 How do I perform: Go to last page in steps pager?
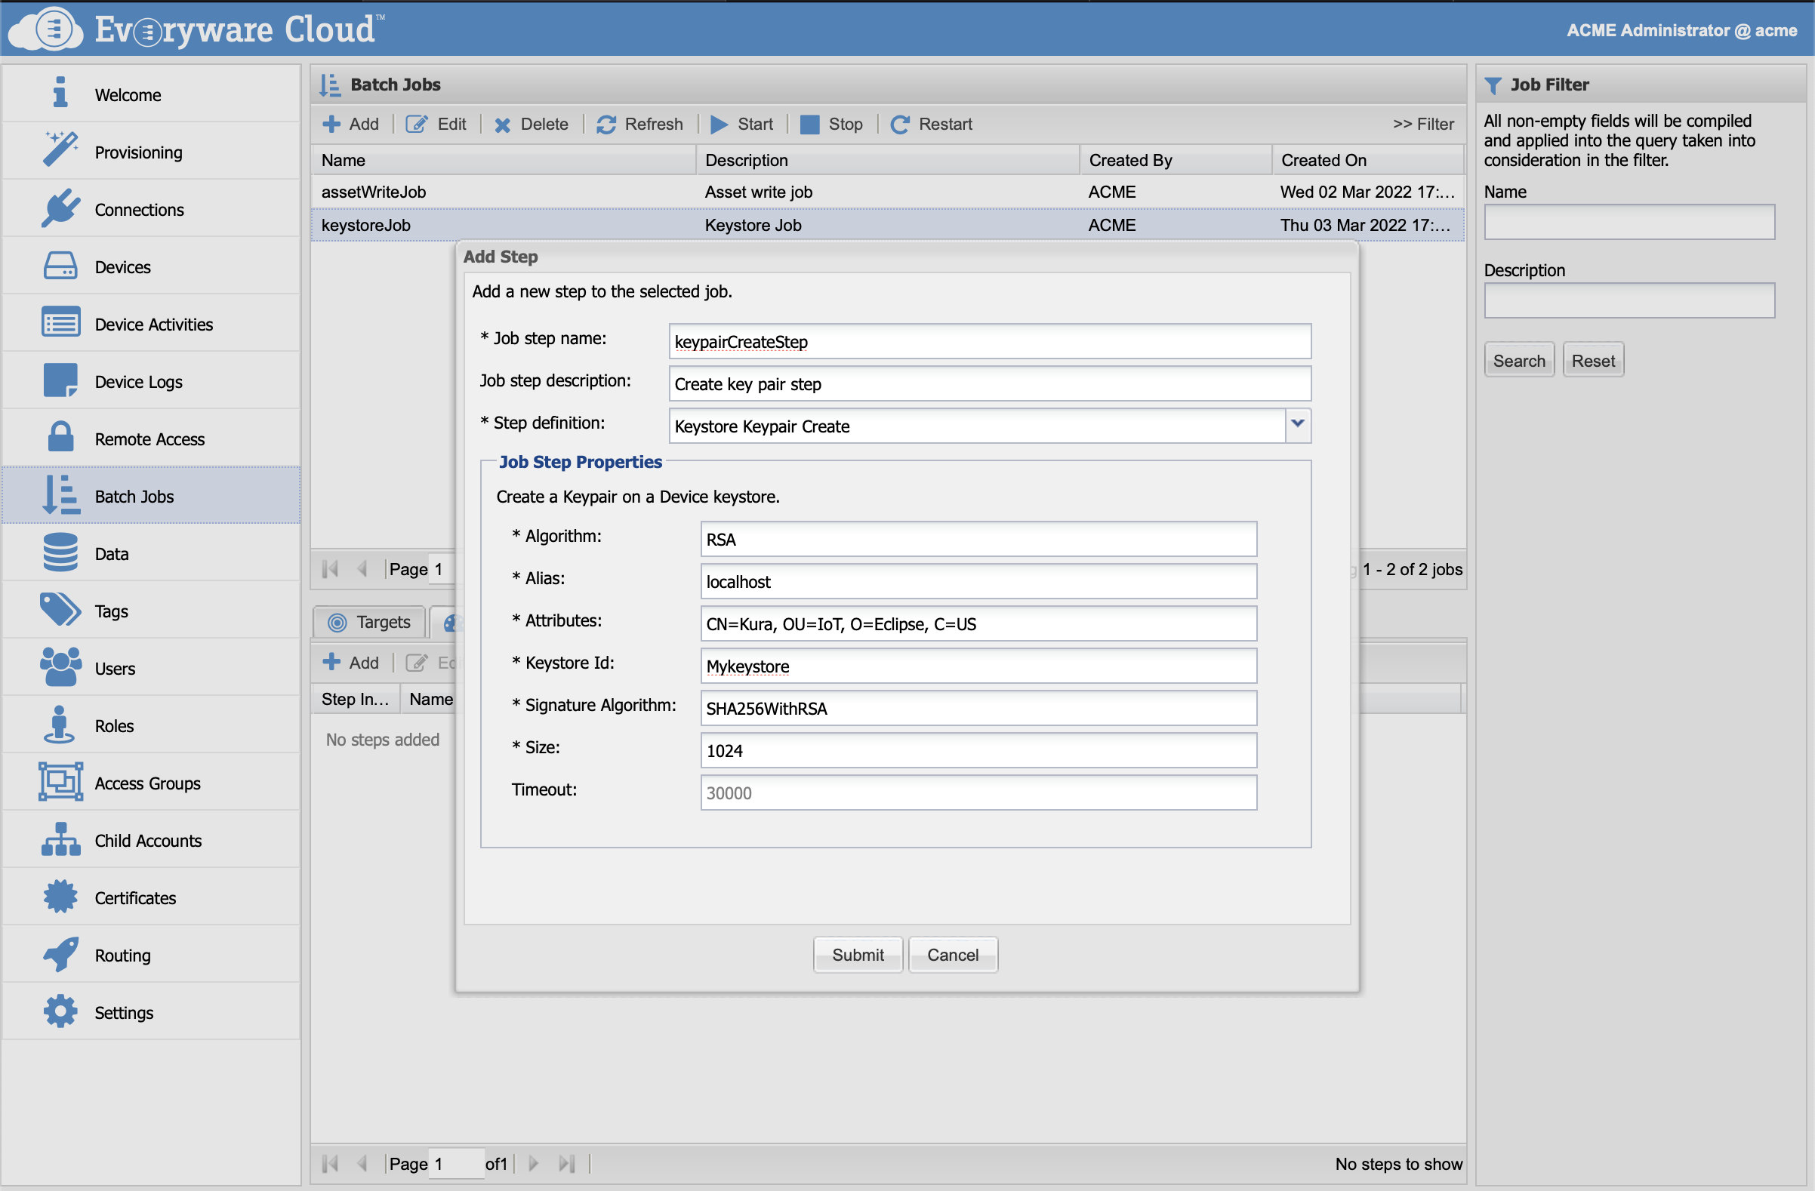pyautogui.click(x=566, y=1164)
